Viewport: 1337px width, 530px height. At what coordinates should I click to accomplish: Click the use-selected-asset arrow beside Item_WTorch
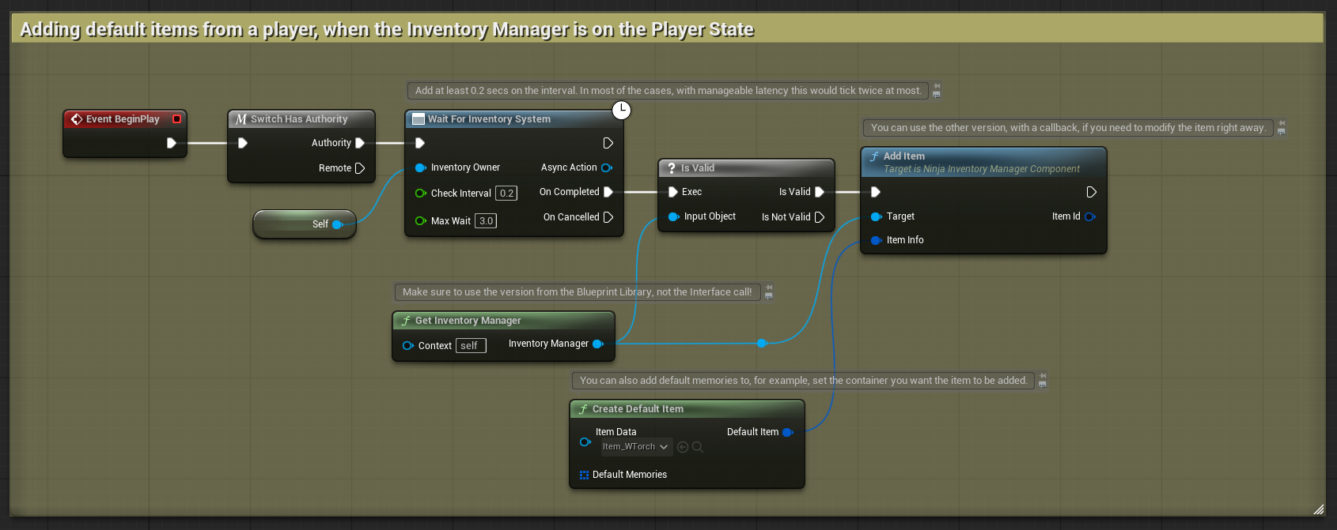(683, 447)
